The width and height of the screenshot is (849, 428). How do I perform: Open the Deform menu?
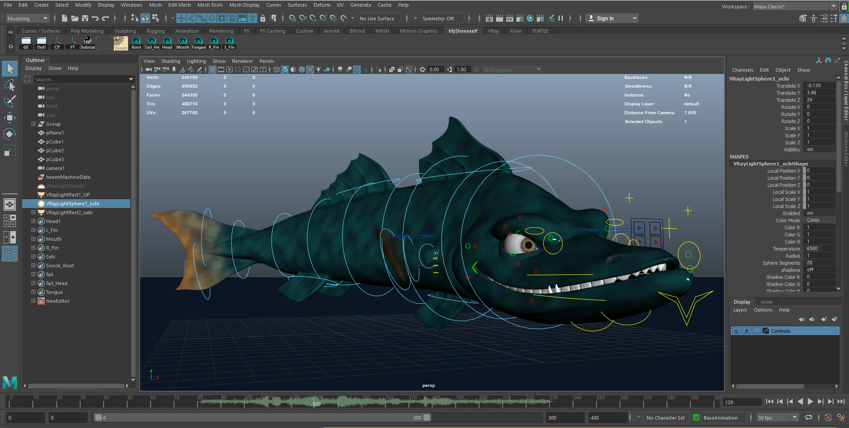pyautogui.click(x=322, y=5)
